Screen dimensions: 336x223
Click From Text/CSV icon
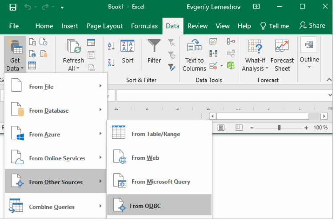(32, 42)
